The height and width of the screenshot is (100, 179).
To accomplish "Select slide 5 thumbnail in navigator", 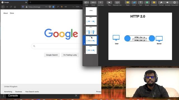I will point(91,50).
